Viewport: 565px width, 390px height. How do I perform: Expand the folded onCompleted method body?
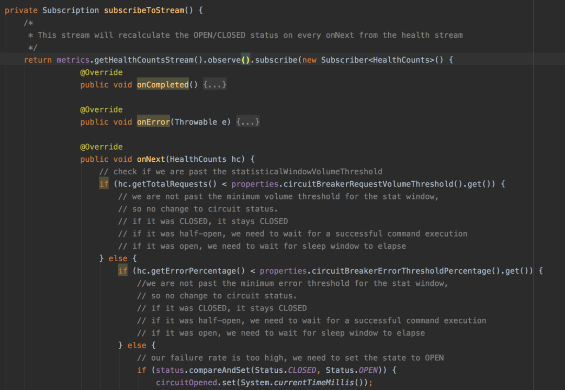(215, 85)
